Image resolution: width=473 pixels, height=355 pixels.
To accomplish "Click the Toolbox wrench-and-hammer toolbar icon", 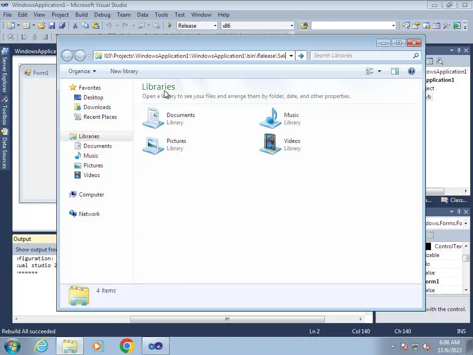I will [447, 26].
